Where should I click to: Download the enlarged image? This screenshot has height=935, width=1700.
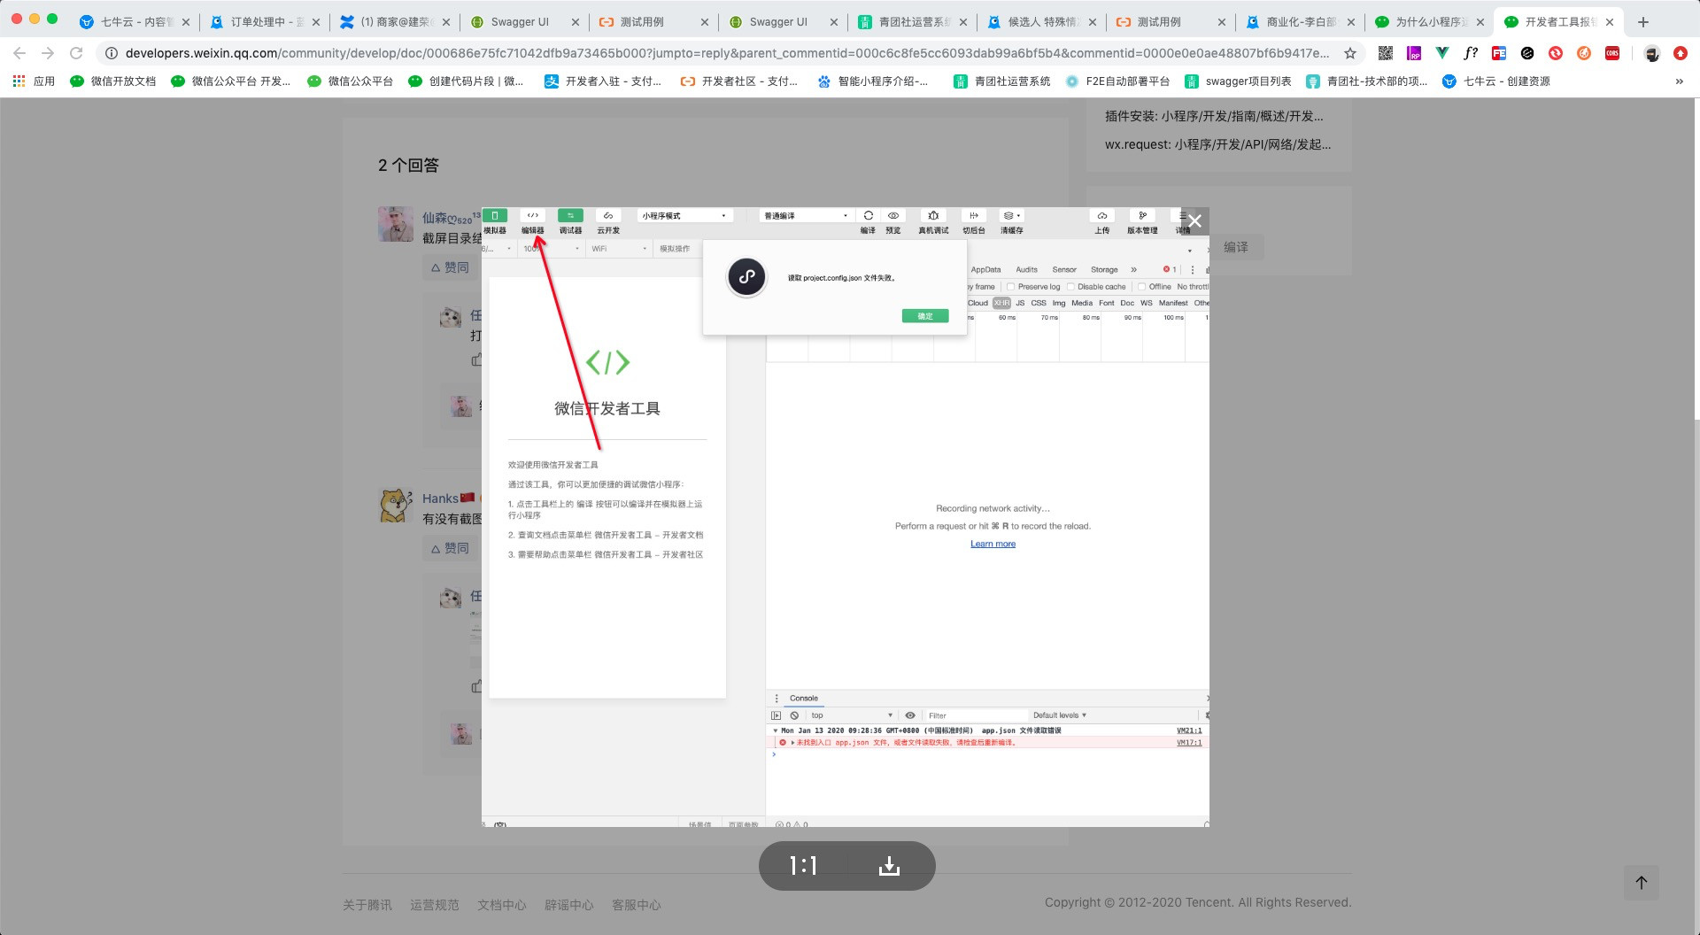point(889,866)
